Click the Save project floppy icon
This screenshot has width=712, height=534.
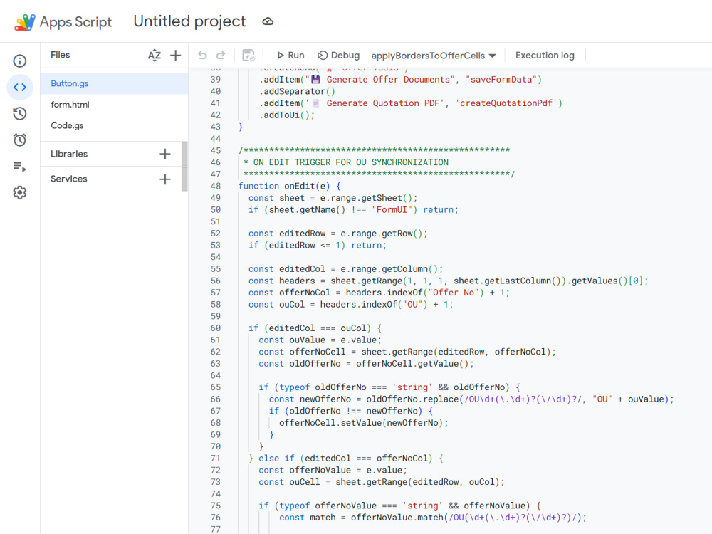coord(248,56)
